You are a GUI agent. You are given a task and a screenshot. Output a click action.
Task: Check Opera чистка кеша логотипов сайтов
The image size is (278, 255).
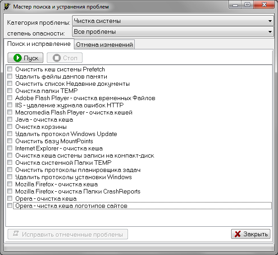tap(10, 205)
